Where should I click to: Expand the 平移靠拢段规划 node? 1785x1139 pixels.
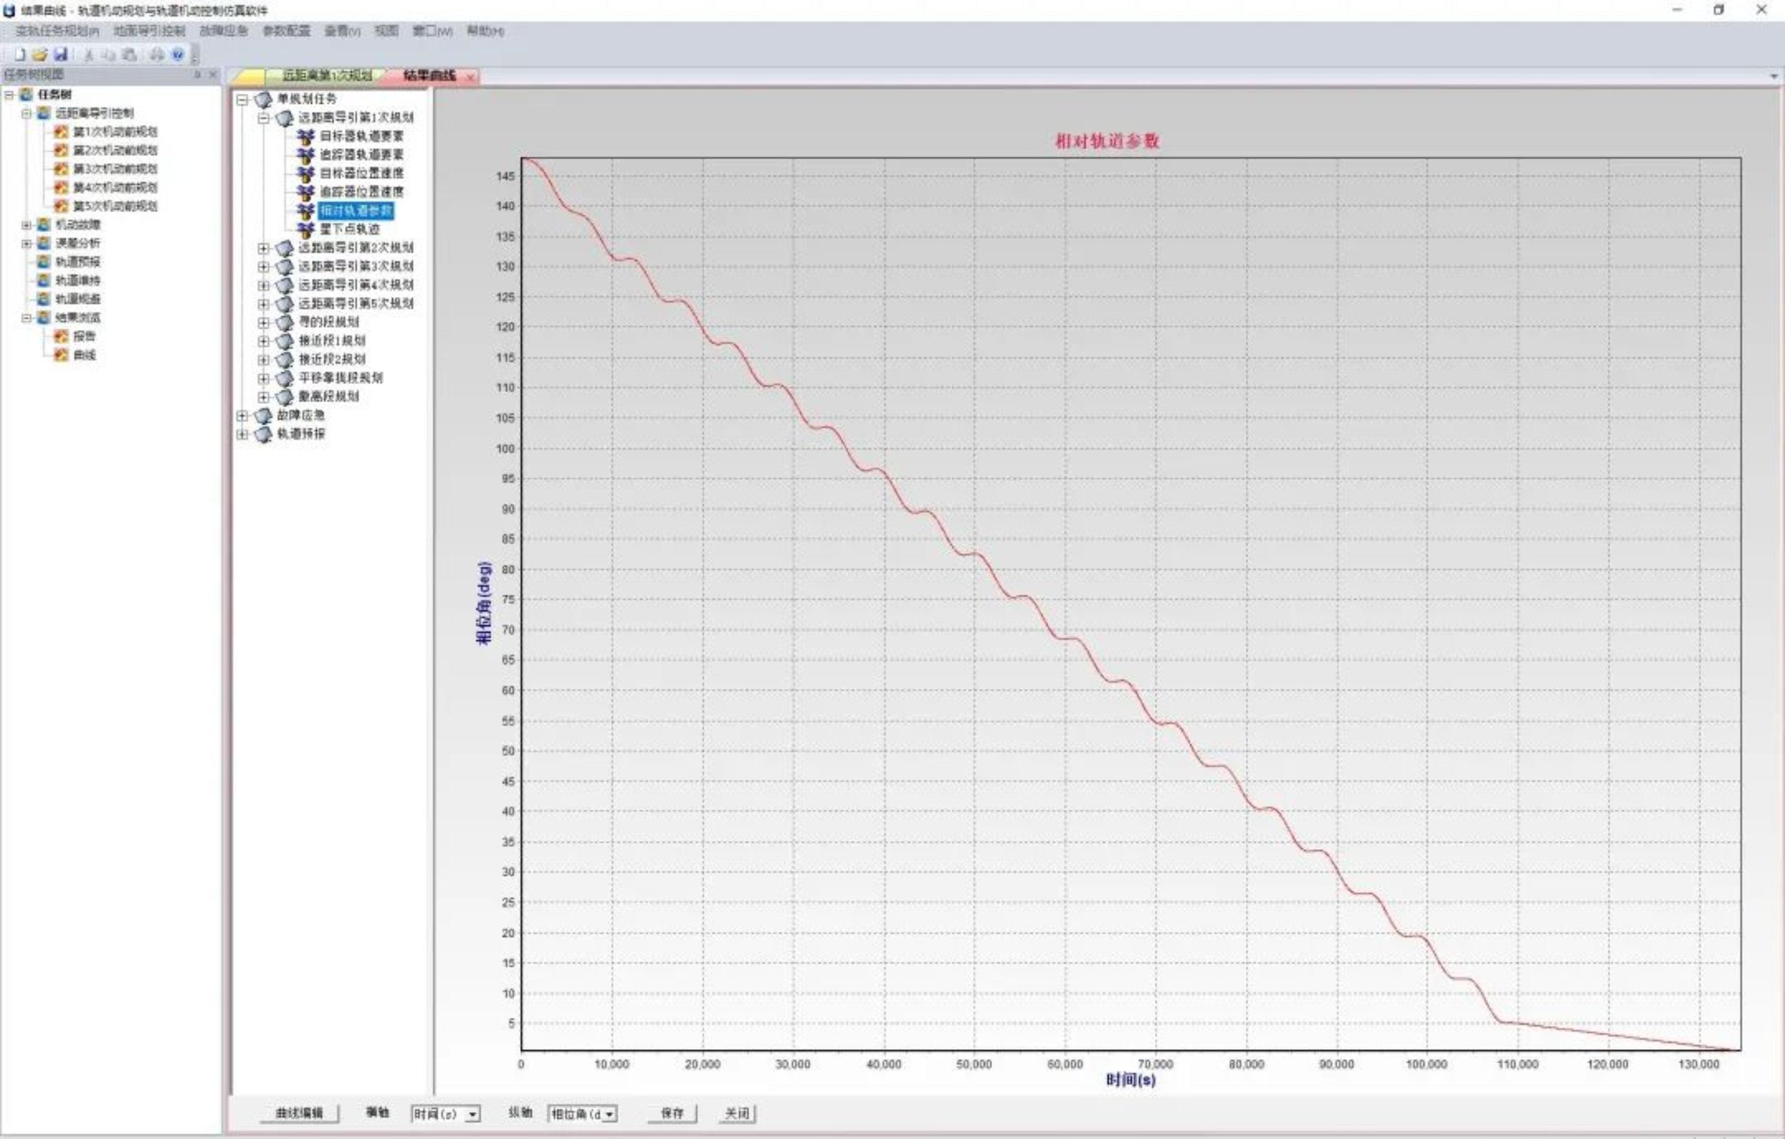pyautogui.click(x=263, y=378)
